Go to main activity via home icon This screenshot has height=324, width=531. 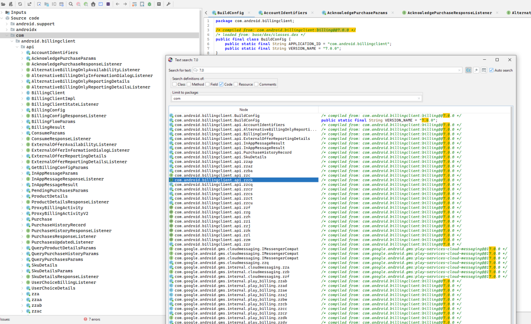click(x=93, y=4)
